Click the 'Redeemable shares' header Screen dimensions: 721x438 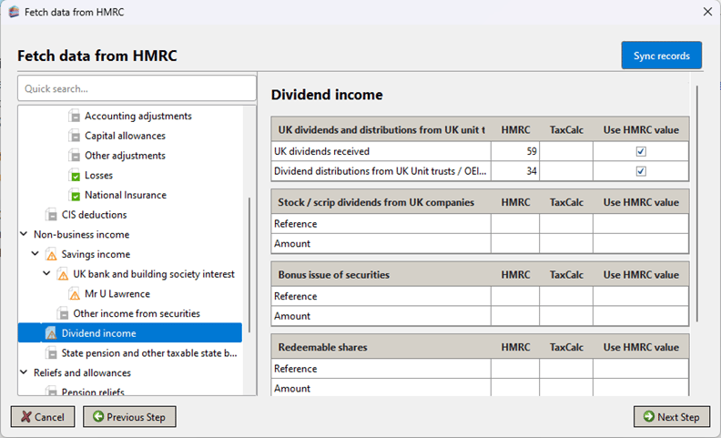322,347
